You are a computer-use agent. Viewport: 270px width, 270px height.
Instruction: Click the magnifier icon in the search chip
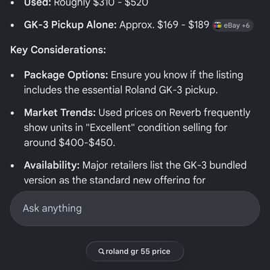coord(101,251)
